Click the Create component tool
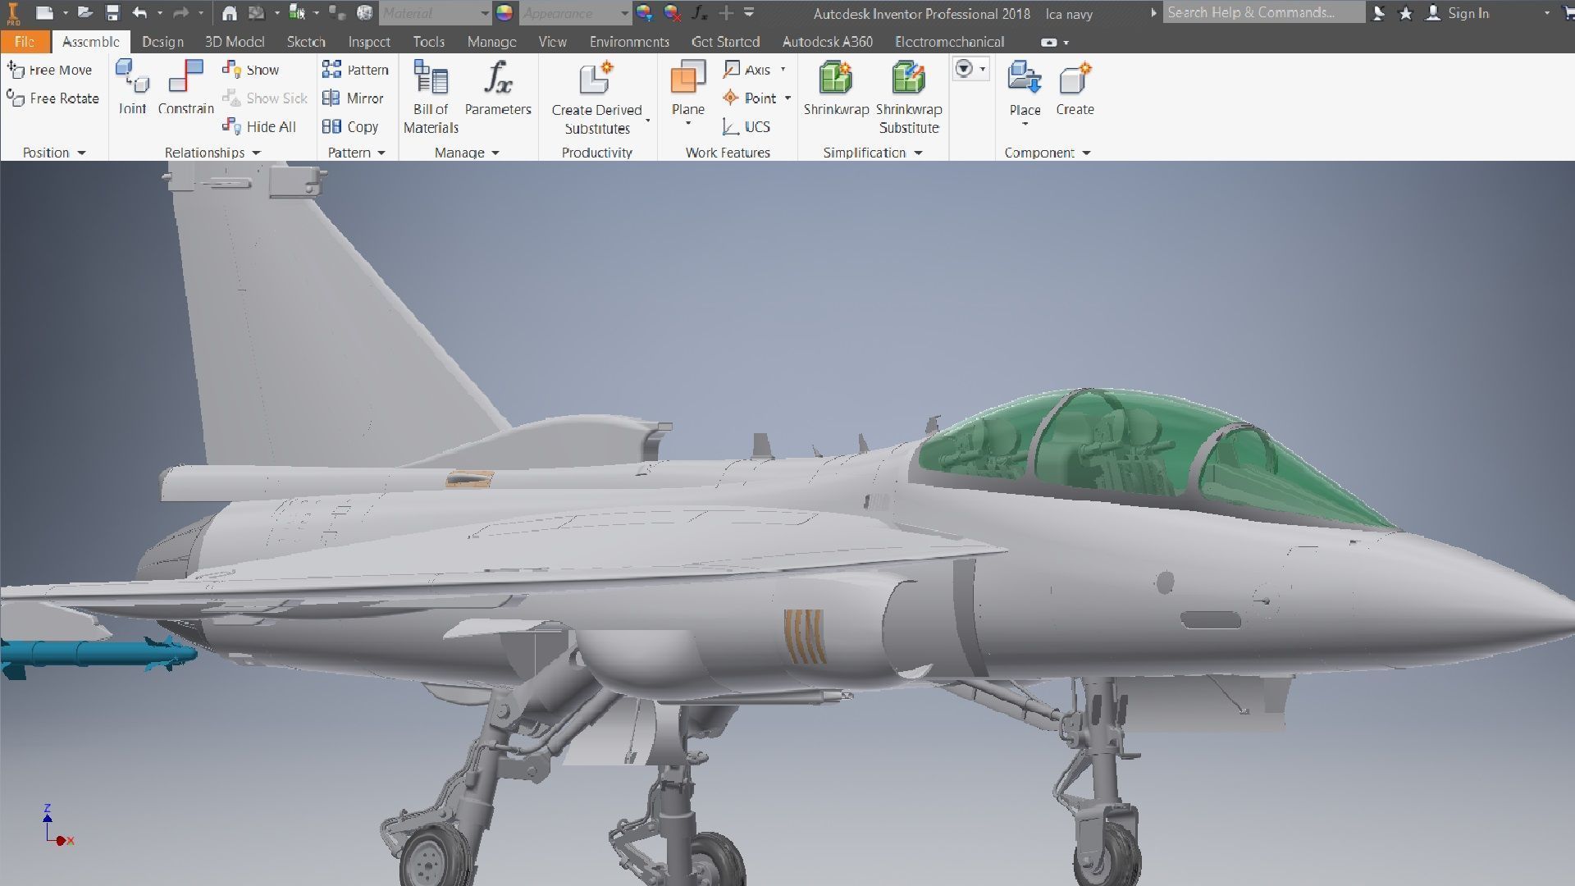The width and height of the screenshot is (1575, 886). coord(1075,87)
